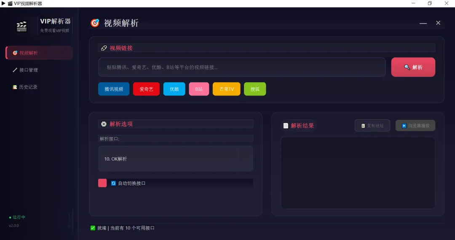Click the target icon beside 视频解析 heading
Screen dimensions: 455x240
point(95,23)
